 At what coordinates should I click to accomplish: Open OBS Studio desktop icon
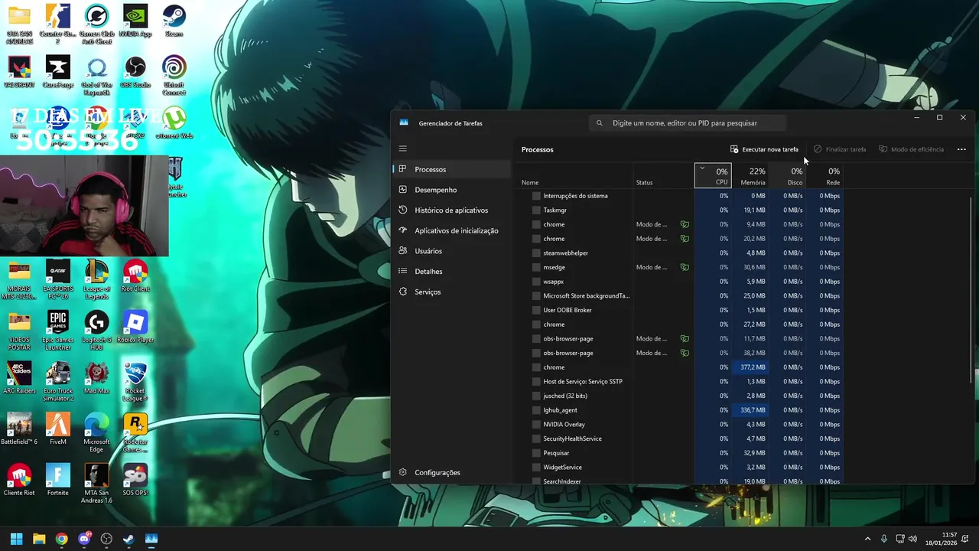[135, 73]
